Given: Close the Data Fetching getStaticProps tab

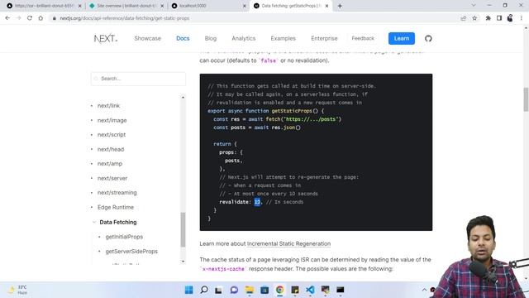Looking at the screenshot, I should click(x=326, y=6).
